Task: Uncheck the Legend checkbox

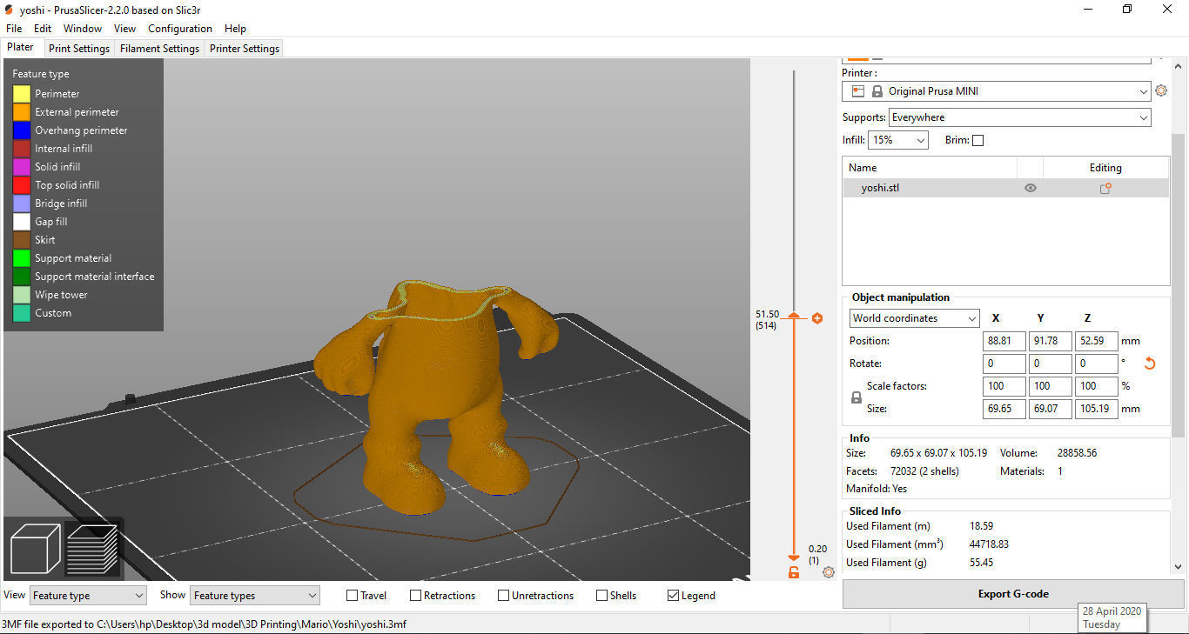Action: tap(673, 596)
